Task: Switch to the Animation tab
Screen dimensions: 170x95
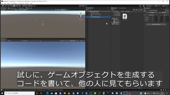Action: click(29, 8)
